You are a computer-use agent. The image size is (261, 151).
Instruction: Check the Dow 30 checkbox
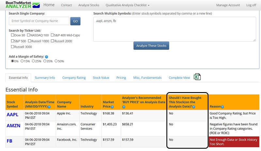[12, 35]
